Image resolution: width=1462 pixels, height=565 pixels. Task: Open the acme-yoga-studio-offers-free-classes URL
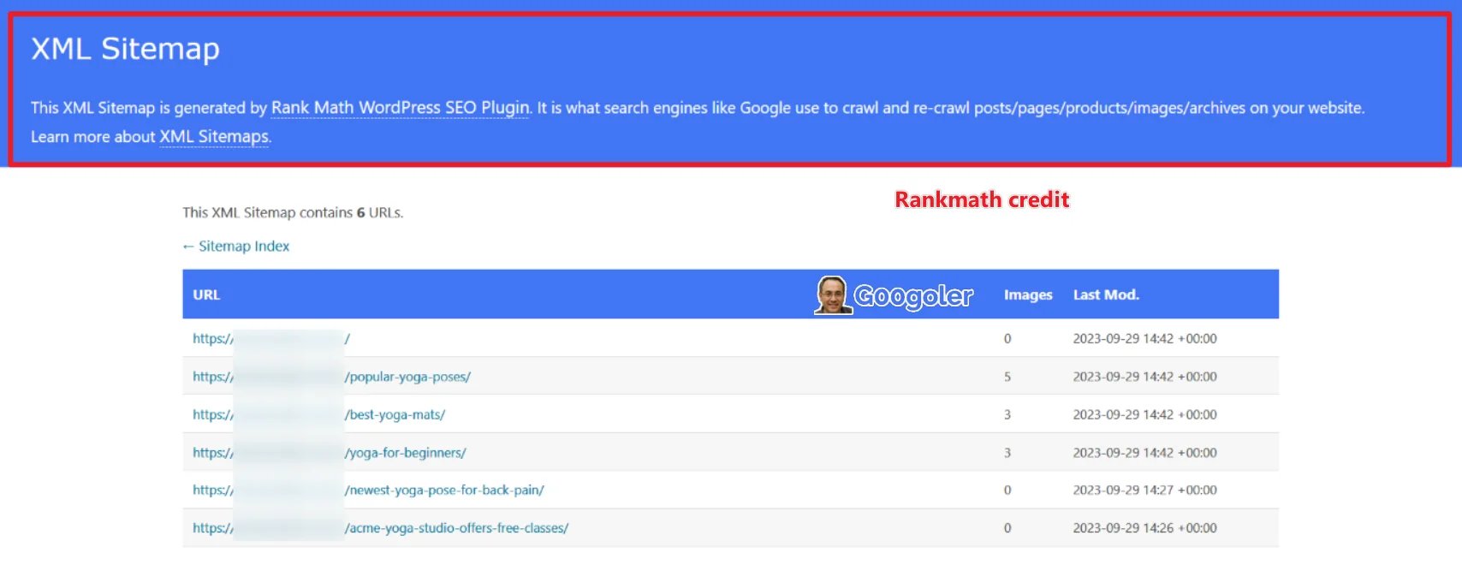click(381, 528)
